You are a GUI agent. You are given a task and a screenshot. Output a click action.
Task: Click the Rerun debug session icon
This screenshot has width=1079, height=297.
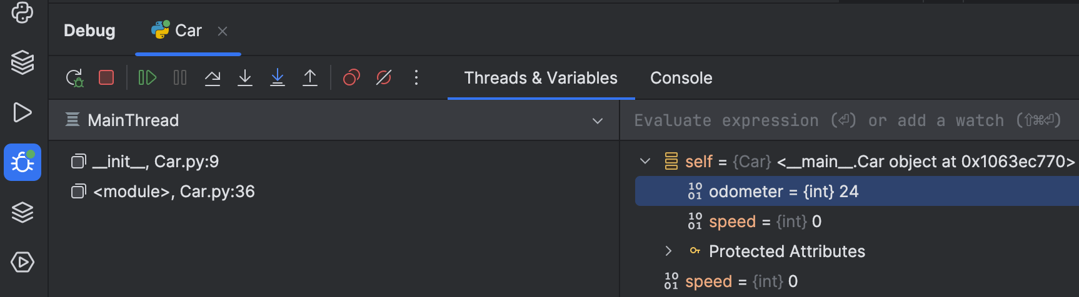coord(74,78)
